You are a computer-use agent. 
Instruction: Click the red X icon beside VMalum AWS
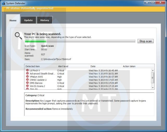click(27, 76)
